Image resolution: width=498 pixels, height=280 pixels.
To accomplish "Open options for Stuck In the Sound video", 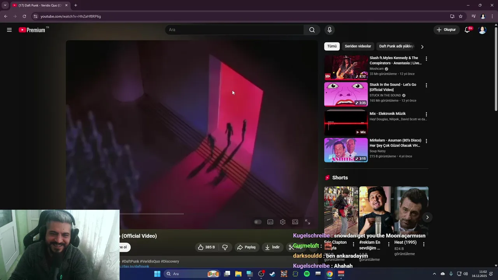I will tap(426, 85).
